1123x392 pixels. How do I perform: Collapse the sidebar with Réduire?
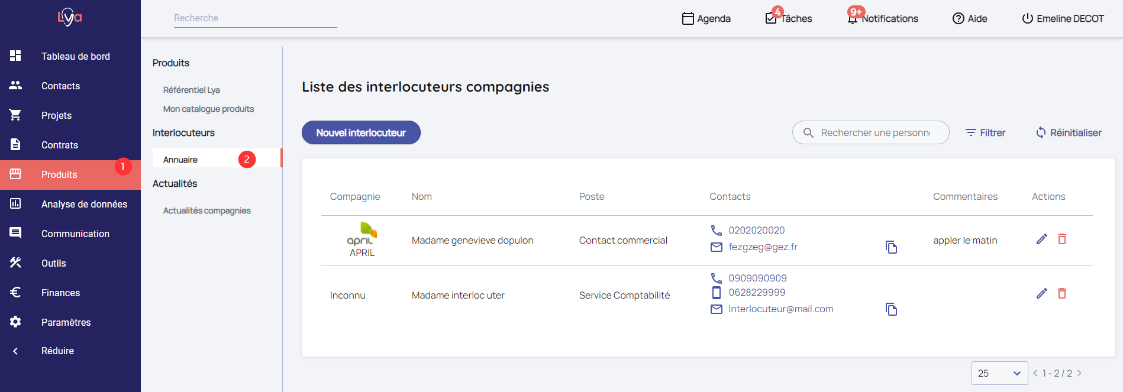tap(57, 351)
